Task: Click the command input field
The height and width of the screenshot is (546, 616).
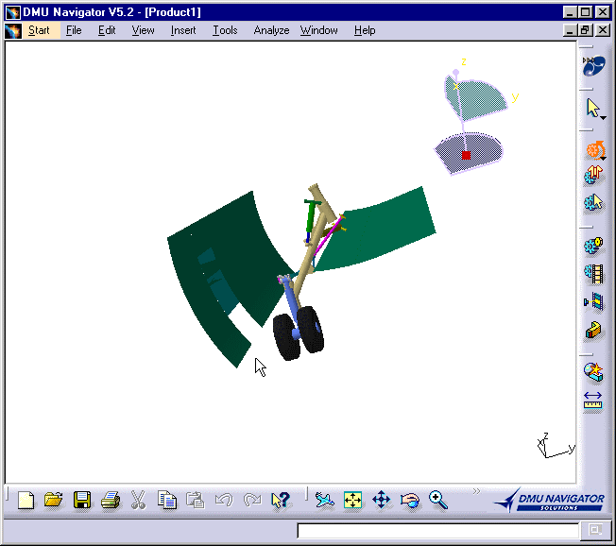Action: [x=437, y=531]
